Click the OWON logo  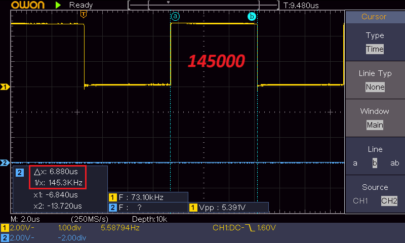tap(28, 5)
